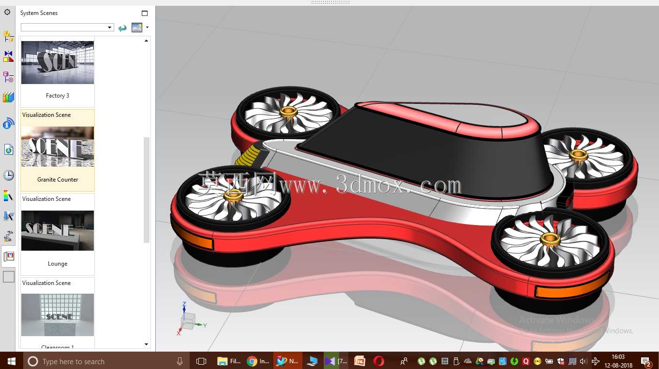The width and height of the screenshot is (659, 369).
Task: Switch to Visual Studio on the taskbar
Action: pos(336,361)
